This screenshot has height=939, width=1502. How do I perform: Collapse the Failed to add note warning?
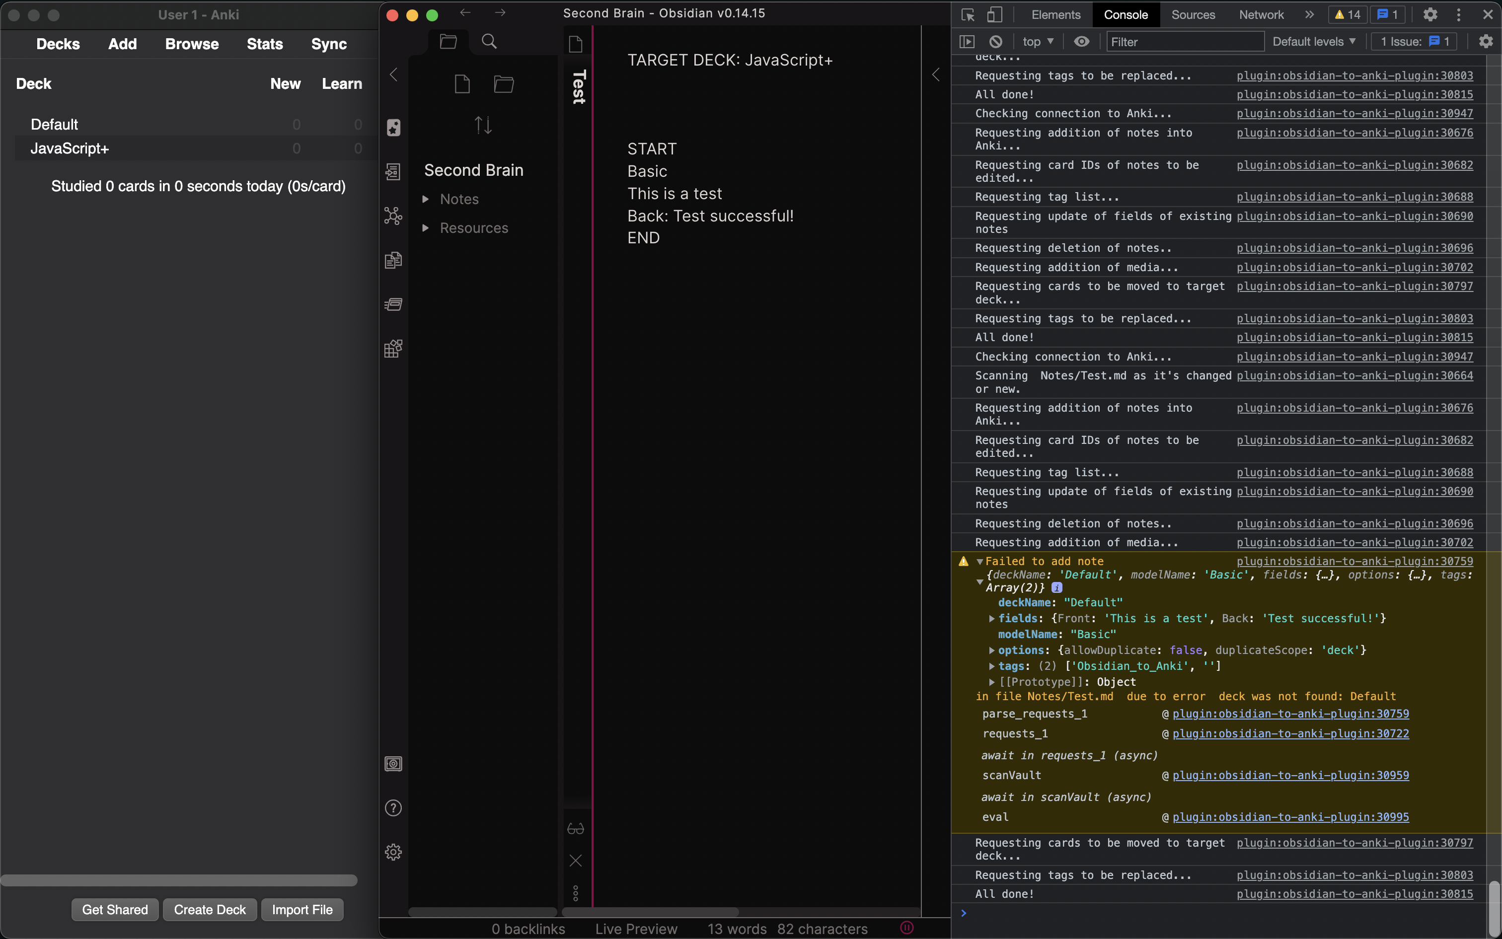coord(979,562)
